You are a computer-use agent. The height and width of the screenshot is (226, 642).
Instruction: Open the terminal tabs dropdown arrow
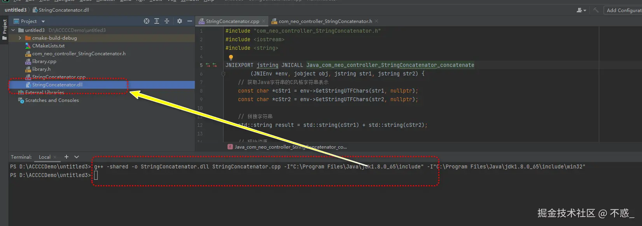77,157
